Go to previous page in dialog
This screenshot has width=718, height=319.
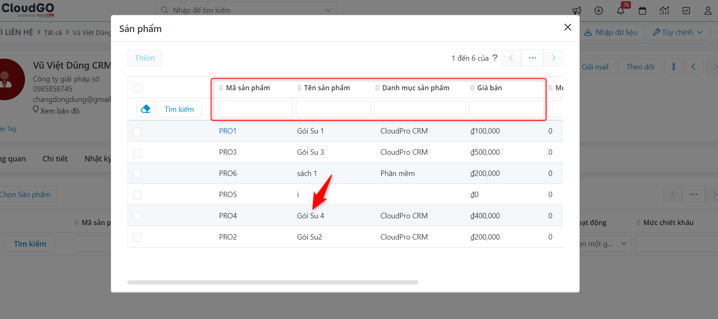[x=511, y=58]
